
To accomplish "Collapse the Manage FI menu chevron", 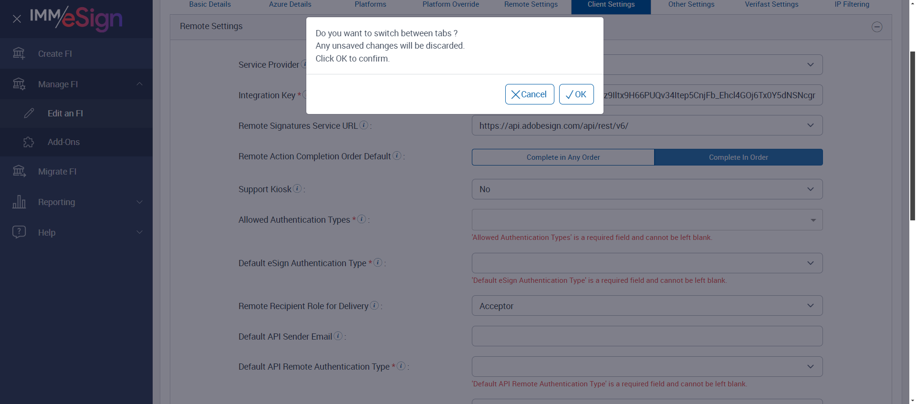I will coord(139,84).
